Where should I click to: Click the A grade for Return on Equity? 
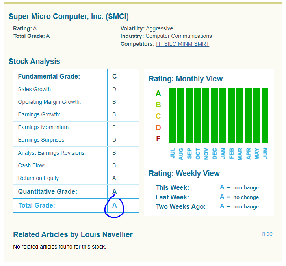114,178
